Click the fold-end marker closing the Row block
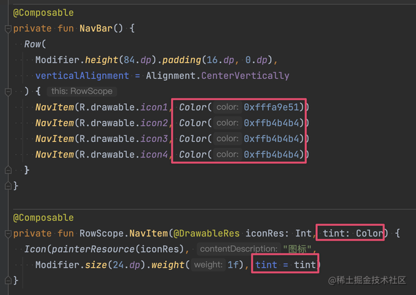 pos(8,170)
